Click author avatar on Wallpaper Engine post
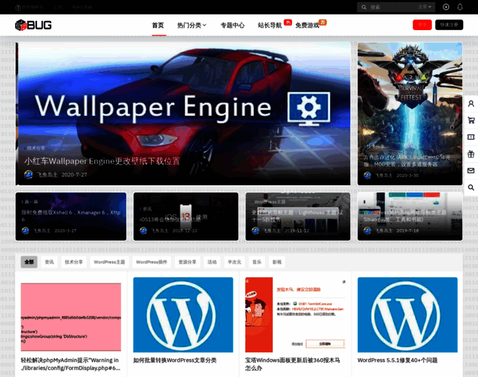The height and width of the screenshot is (377, 478). coord(28,175)
